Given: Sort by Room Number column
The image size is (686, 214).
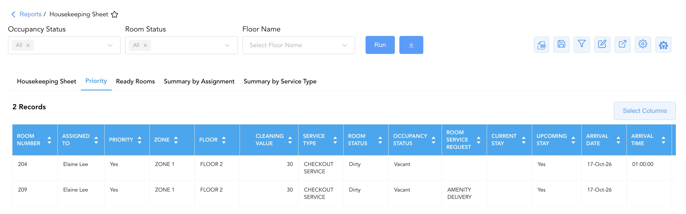Looking at the screenshot, I should 49,140.
